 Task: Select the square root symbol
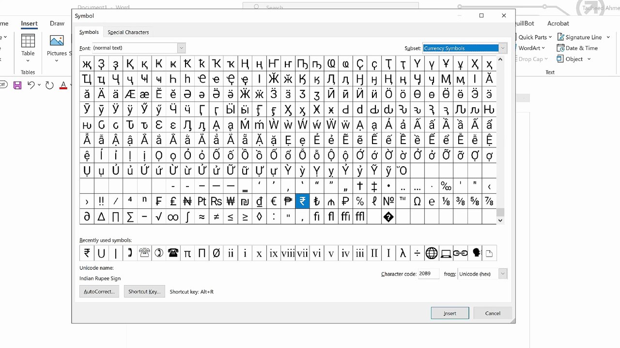(158, 217)
